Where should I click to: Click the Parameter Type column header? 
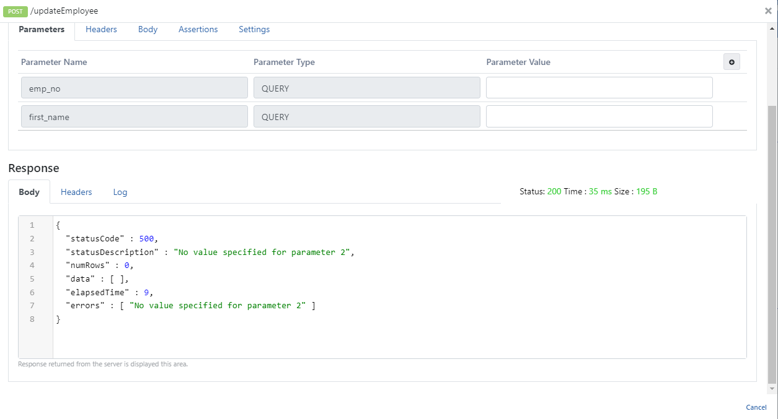284,62
